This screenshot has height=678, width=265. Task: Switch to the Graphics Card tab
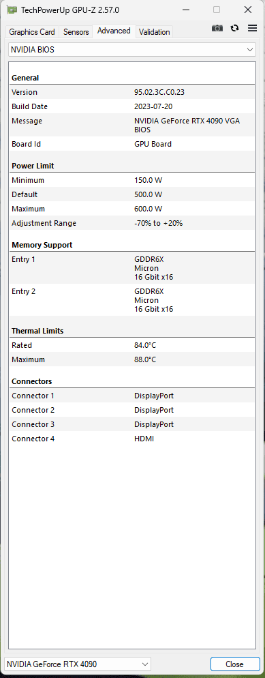(x=32, y=31)
